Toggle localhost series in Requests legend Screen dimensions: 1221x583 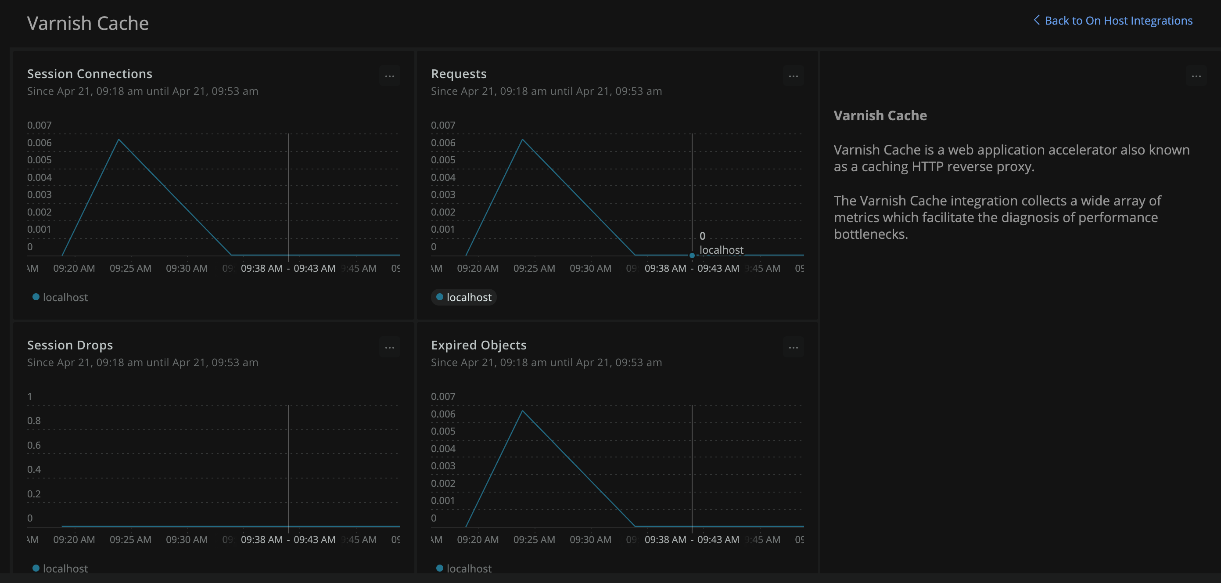tap(469, 297)
